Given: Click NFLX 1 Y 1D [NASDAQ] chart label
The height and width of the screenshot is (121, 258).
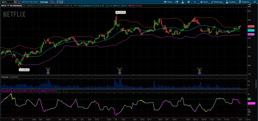Looking at the screenshot, I should coord(12,6).
